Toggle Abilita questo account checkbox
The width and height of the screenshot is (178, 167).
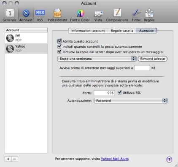coord(59,41)
